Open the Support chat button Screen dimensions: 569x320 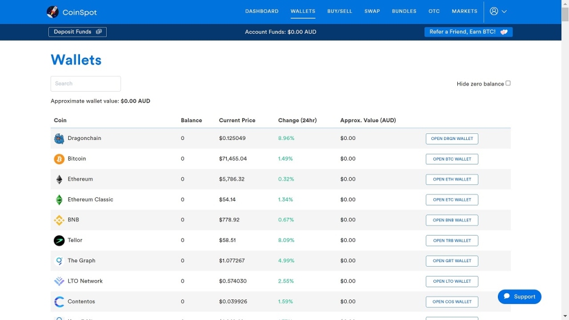[520, 297]
